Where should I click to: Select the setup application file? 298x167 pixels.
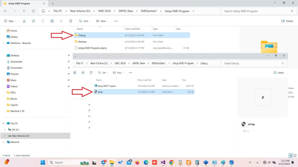100,92
